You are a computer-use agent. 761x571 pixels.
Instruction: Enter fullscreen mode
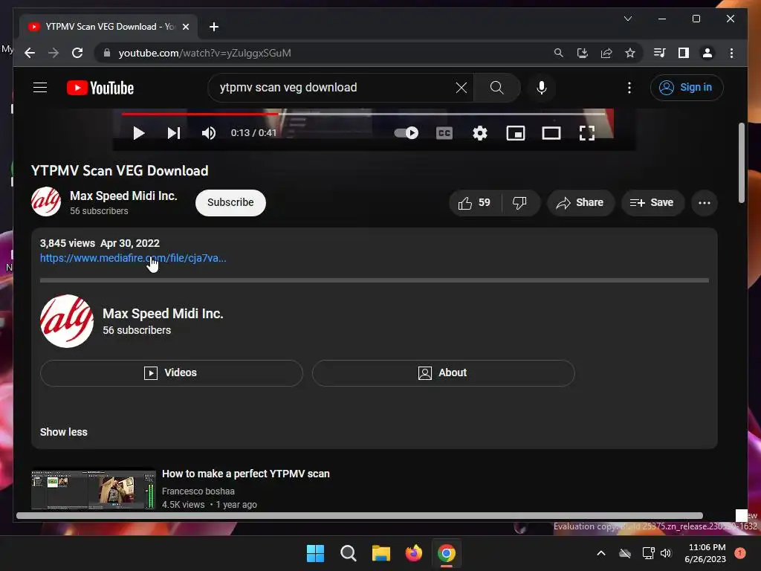point(587,133)
